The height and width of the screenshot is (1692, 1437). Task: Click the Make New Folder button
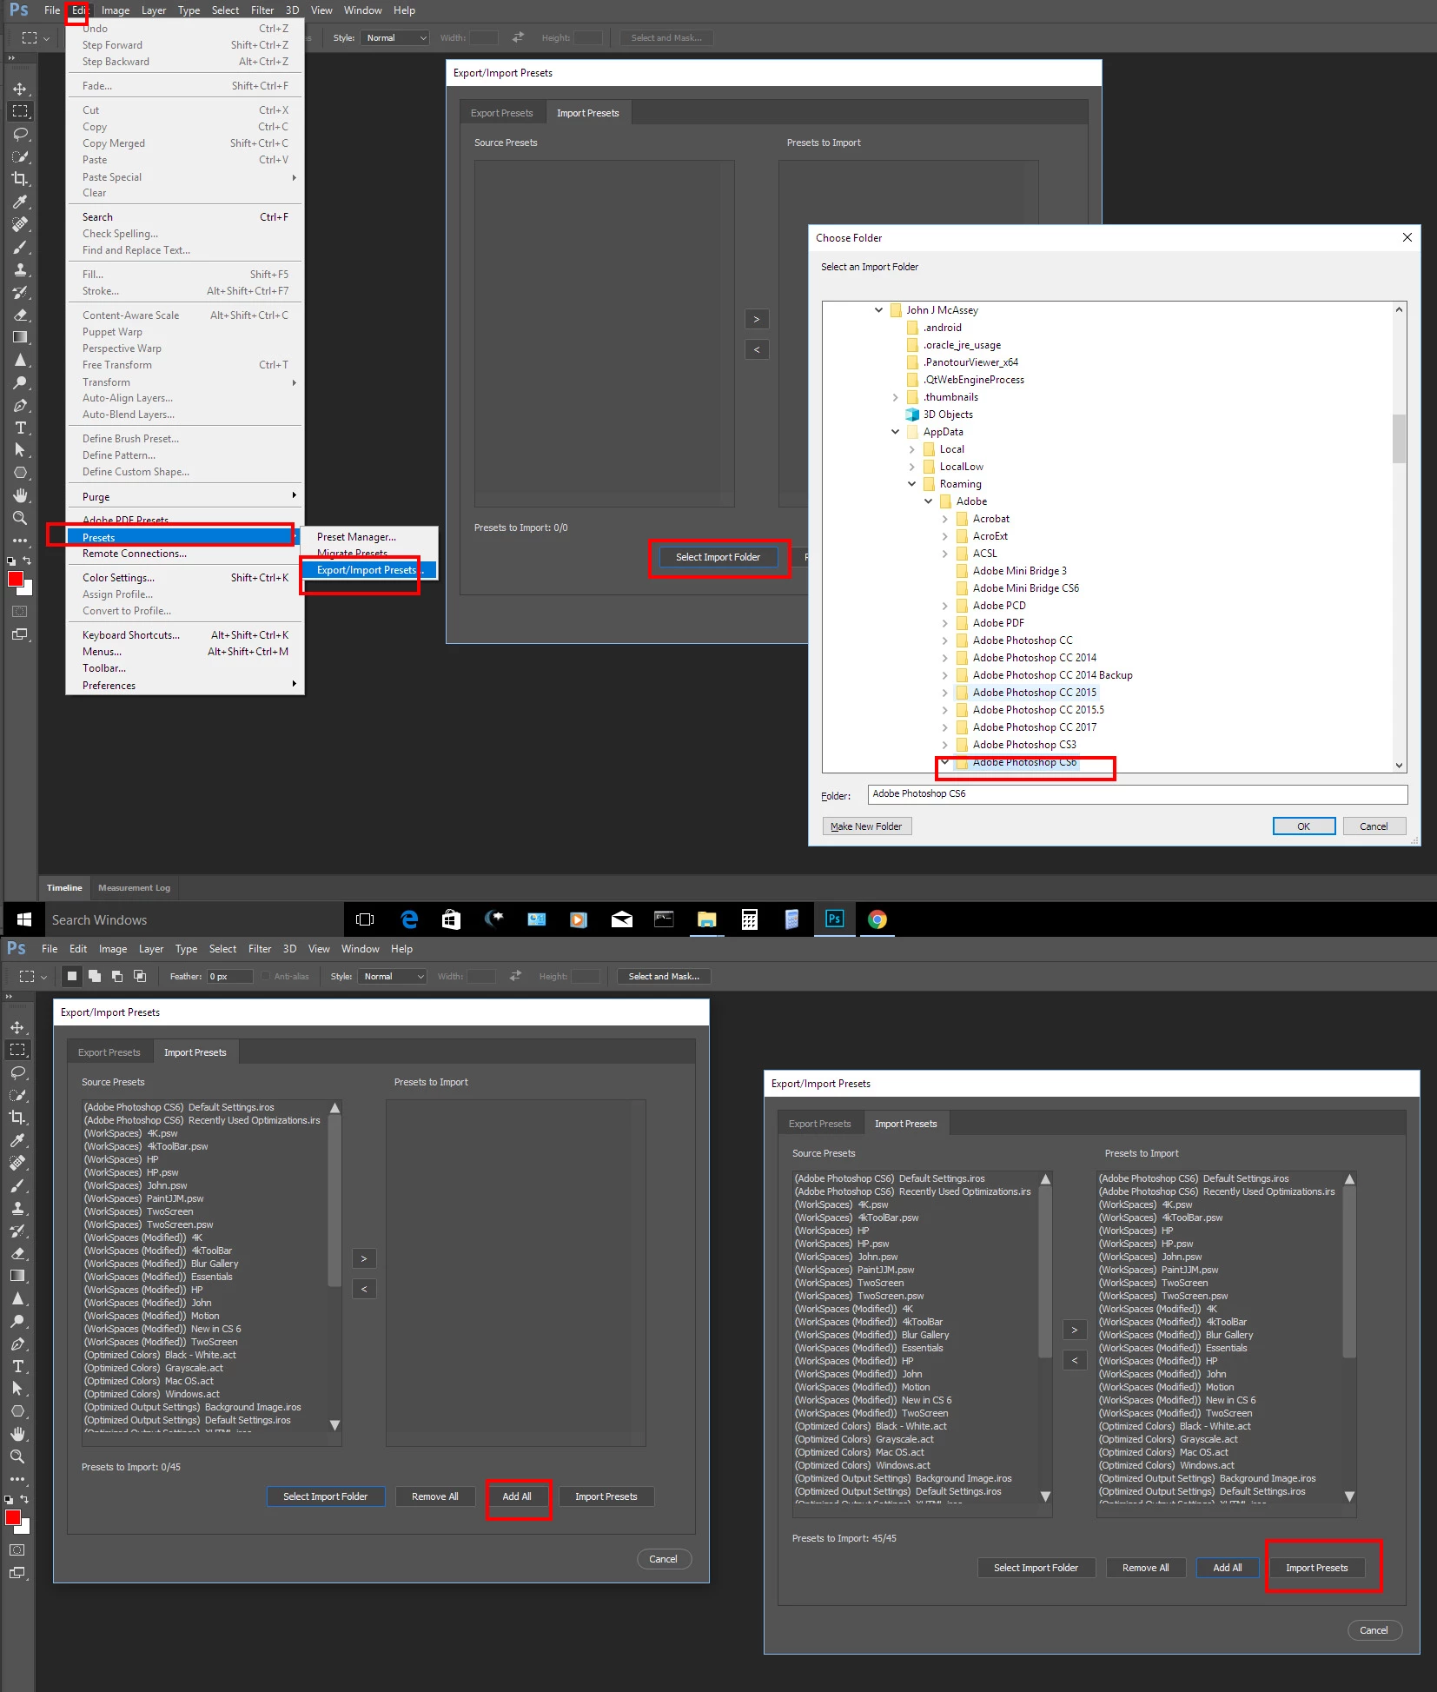pos(866,826)
